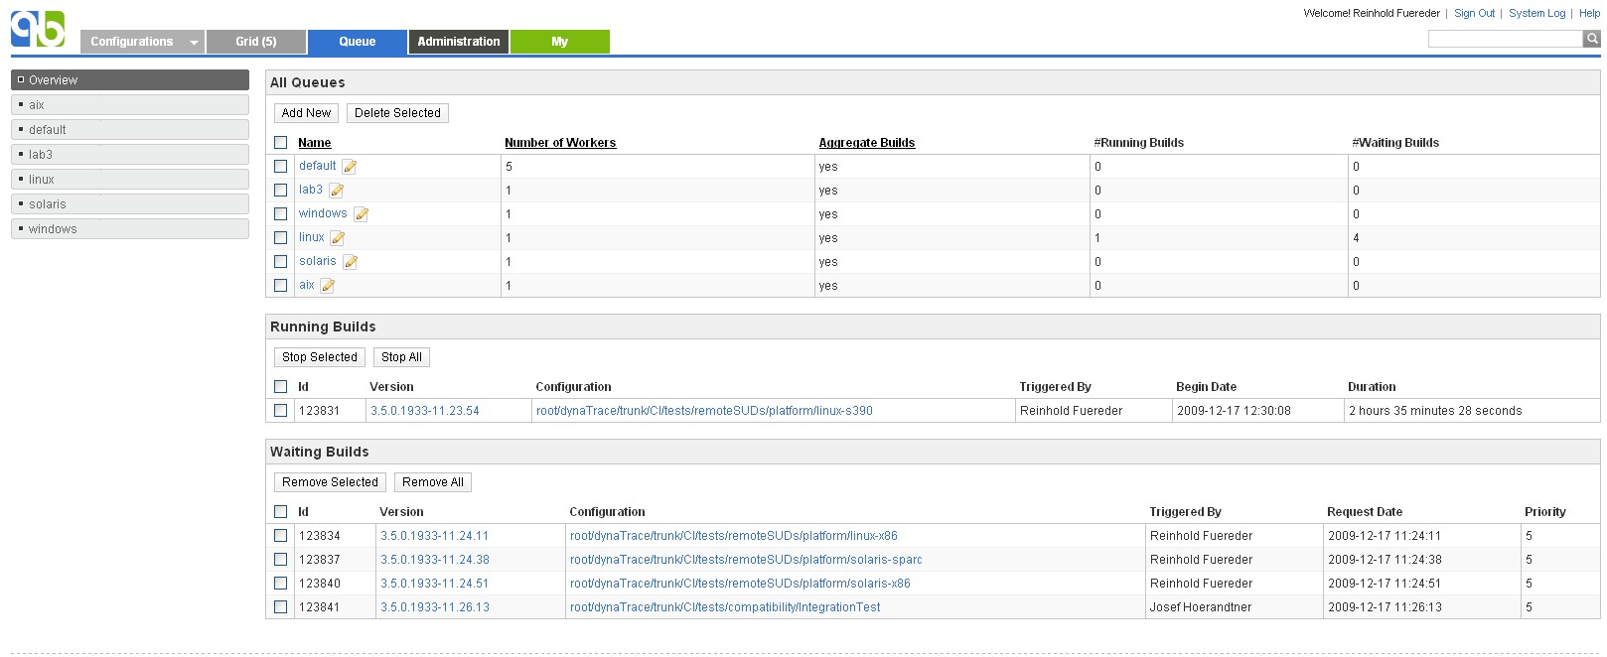Click the search input field
1607x657 pixels.
tap(1505, 39)
